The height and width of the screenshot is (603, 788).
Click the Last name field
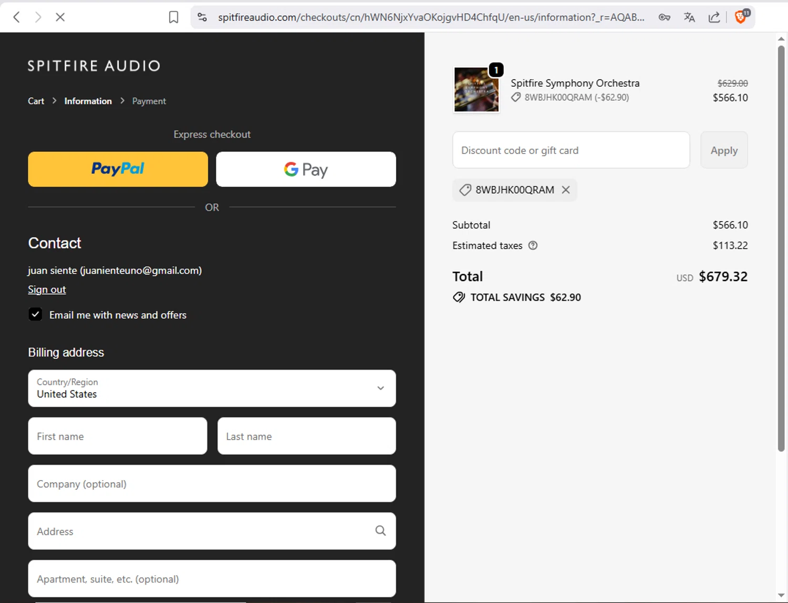[x=307, y=436]
